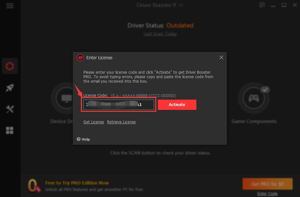
Task: Open the feedback chat icon in title bar
Action: pyautogui.click(x=262, y=5)
